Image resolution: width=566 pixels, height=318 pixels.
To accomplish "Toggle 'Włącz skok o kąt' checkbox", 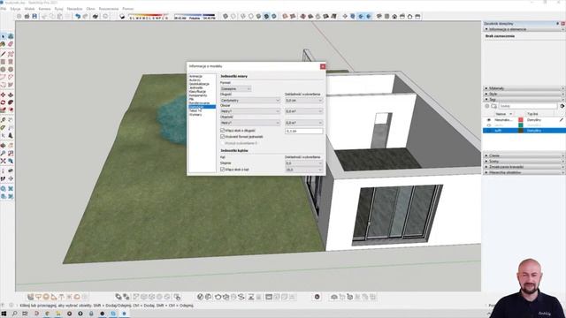I will [x=222, y=169].
